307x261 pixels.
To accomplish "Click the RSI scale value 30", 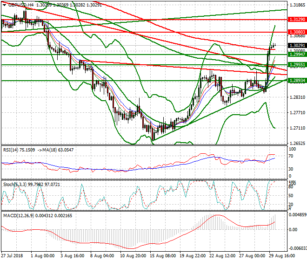I will [291, 169].
